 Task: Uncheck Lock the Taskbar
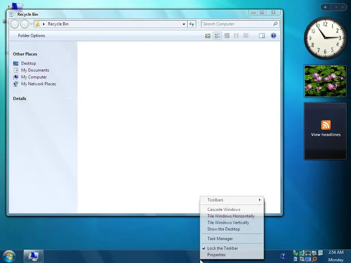click(232, 248)
